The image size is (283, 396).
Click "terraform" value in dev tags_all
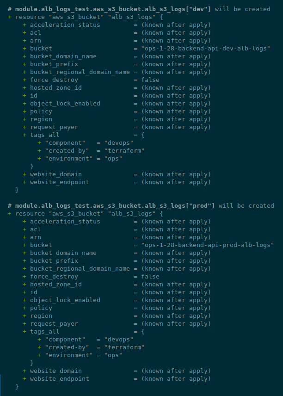coord(124,150)
